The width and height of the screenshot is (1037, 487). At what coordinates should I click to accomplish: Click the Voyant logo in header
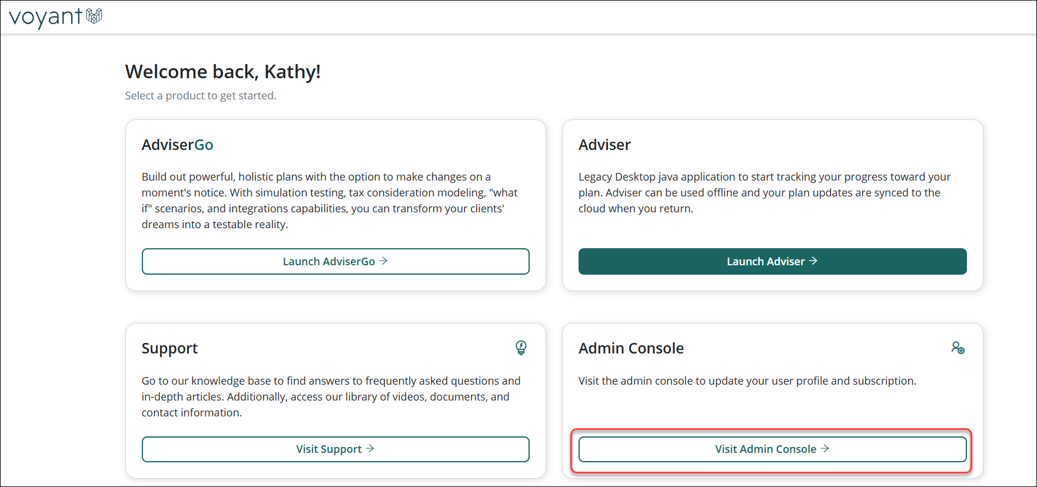point(55,17)
